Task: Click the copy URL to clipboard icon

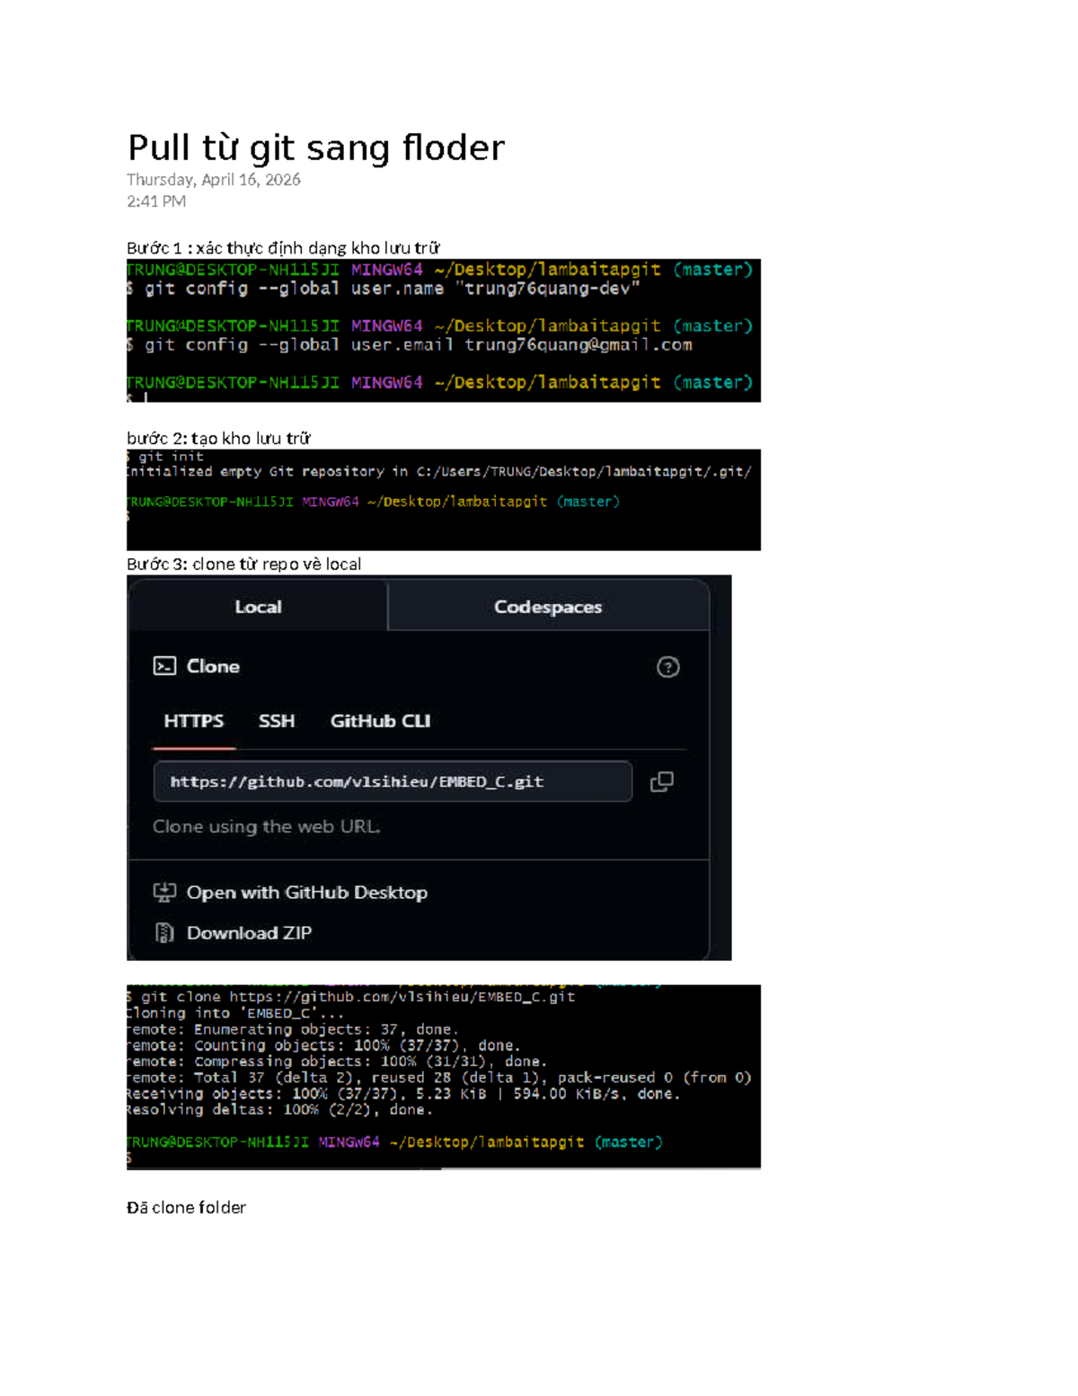Action: point(661,782)
